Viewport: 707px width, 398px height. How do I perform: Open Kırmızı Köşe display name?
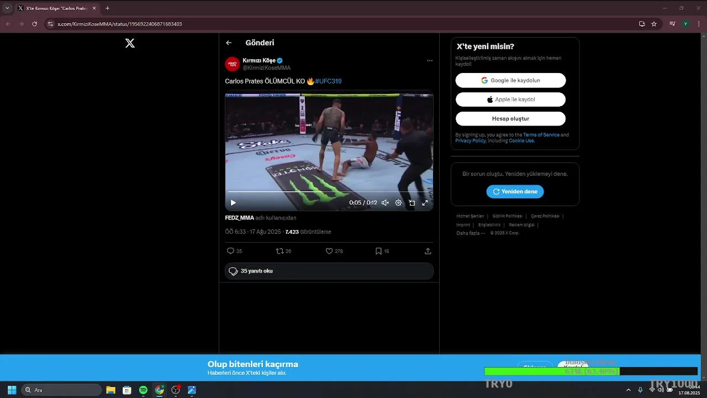[259, 60]
